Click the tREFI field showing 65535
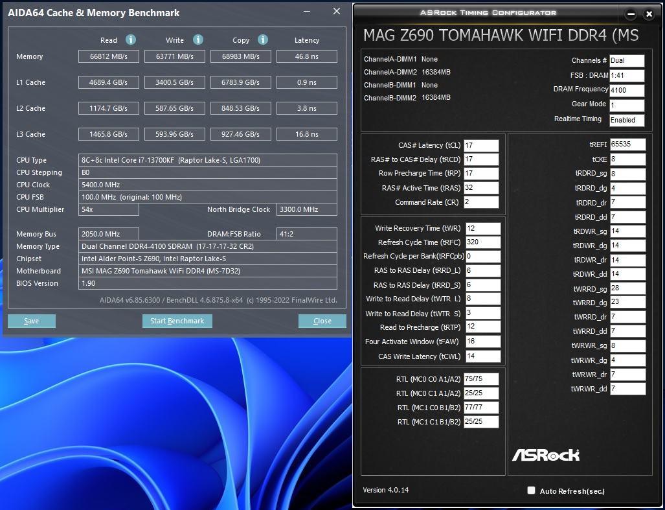This screenshot has width=665, height=510. click(x=627, y=145)
